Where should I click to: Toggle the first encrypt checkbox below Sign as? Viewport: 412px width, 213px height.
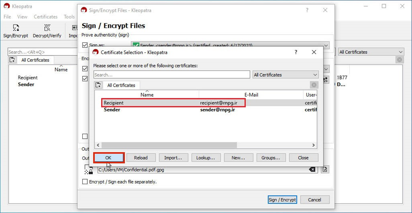(84, 69)
